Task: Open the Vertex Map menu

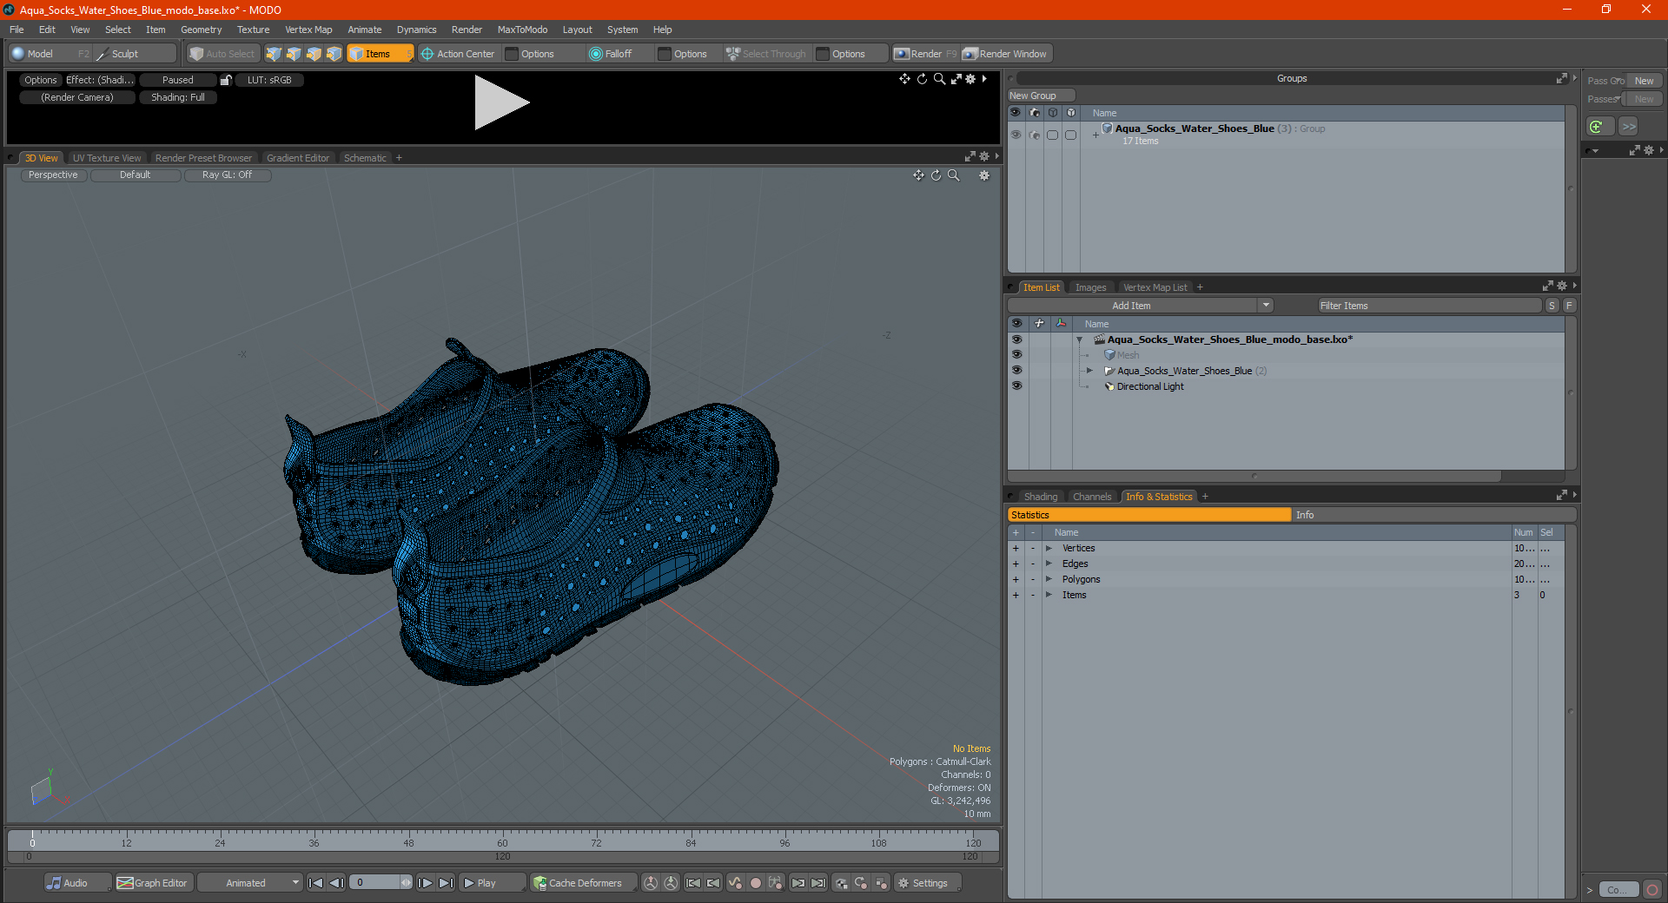Action: point(308,30)
